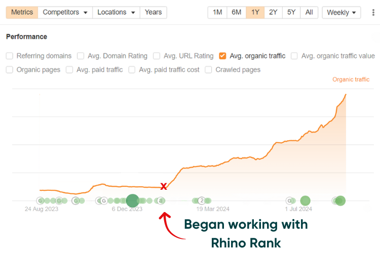Click the Google marker above 1 Jul 2024
This screenshot has width=380, height=253.
pos(289,201)
